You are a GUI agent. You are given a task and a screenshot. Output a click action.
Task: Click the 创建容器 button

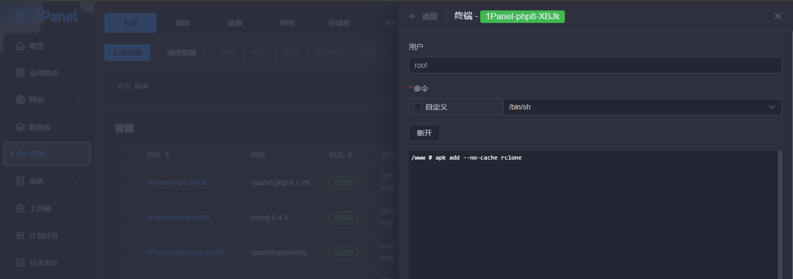tap(127, 53)
